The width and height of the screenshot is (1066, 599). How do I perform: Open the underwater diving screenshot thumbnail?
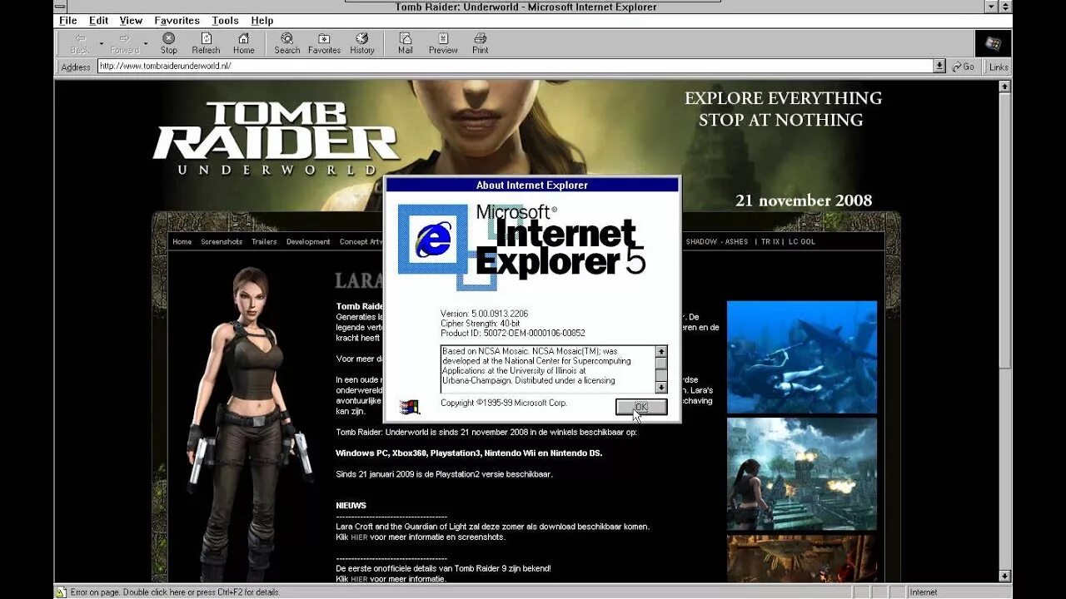pyautogui.click(x=802, y=357)
